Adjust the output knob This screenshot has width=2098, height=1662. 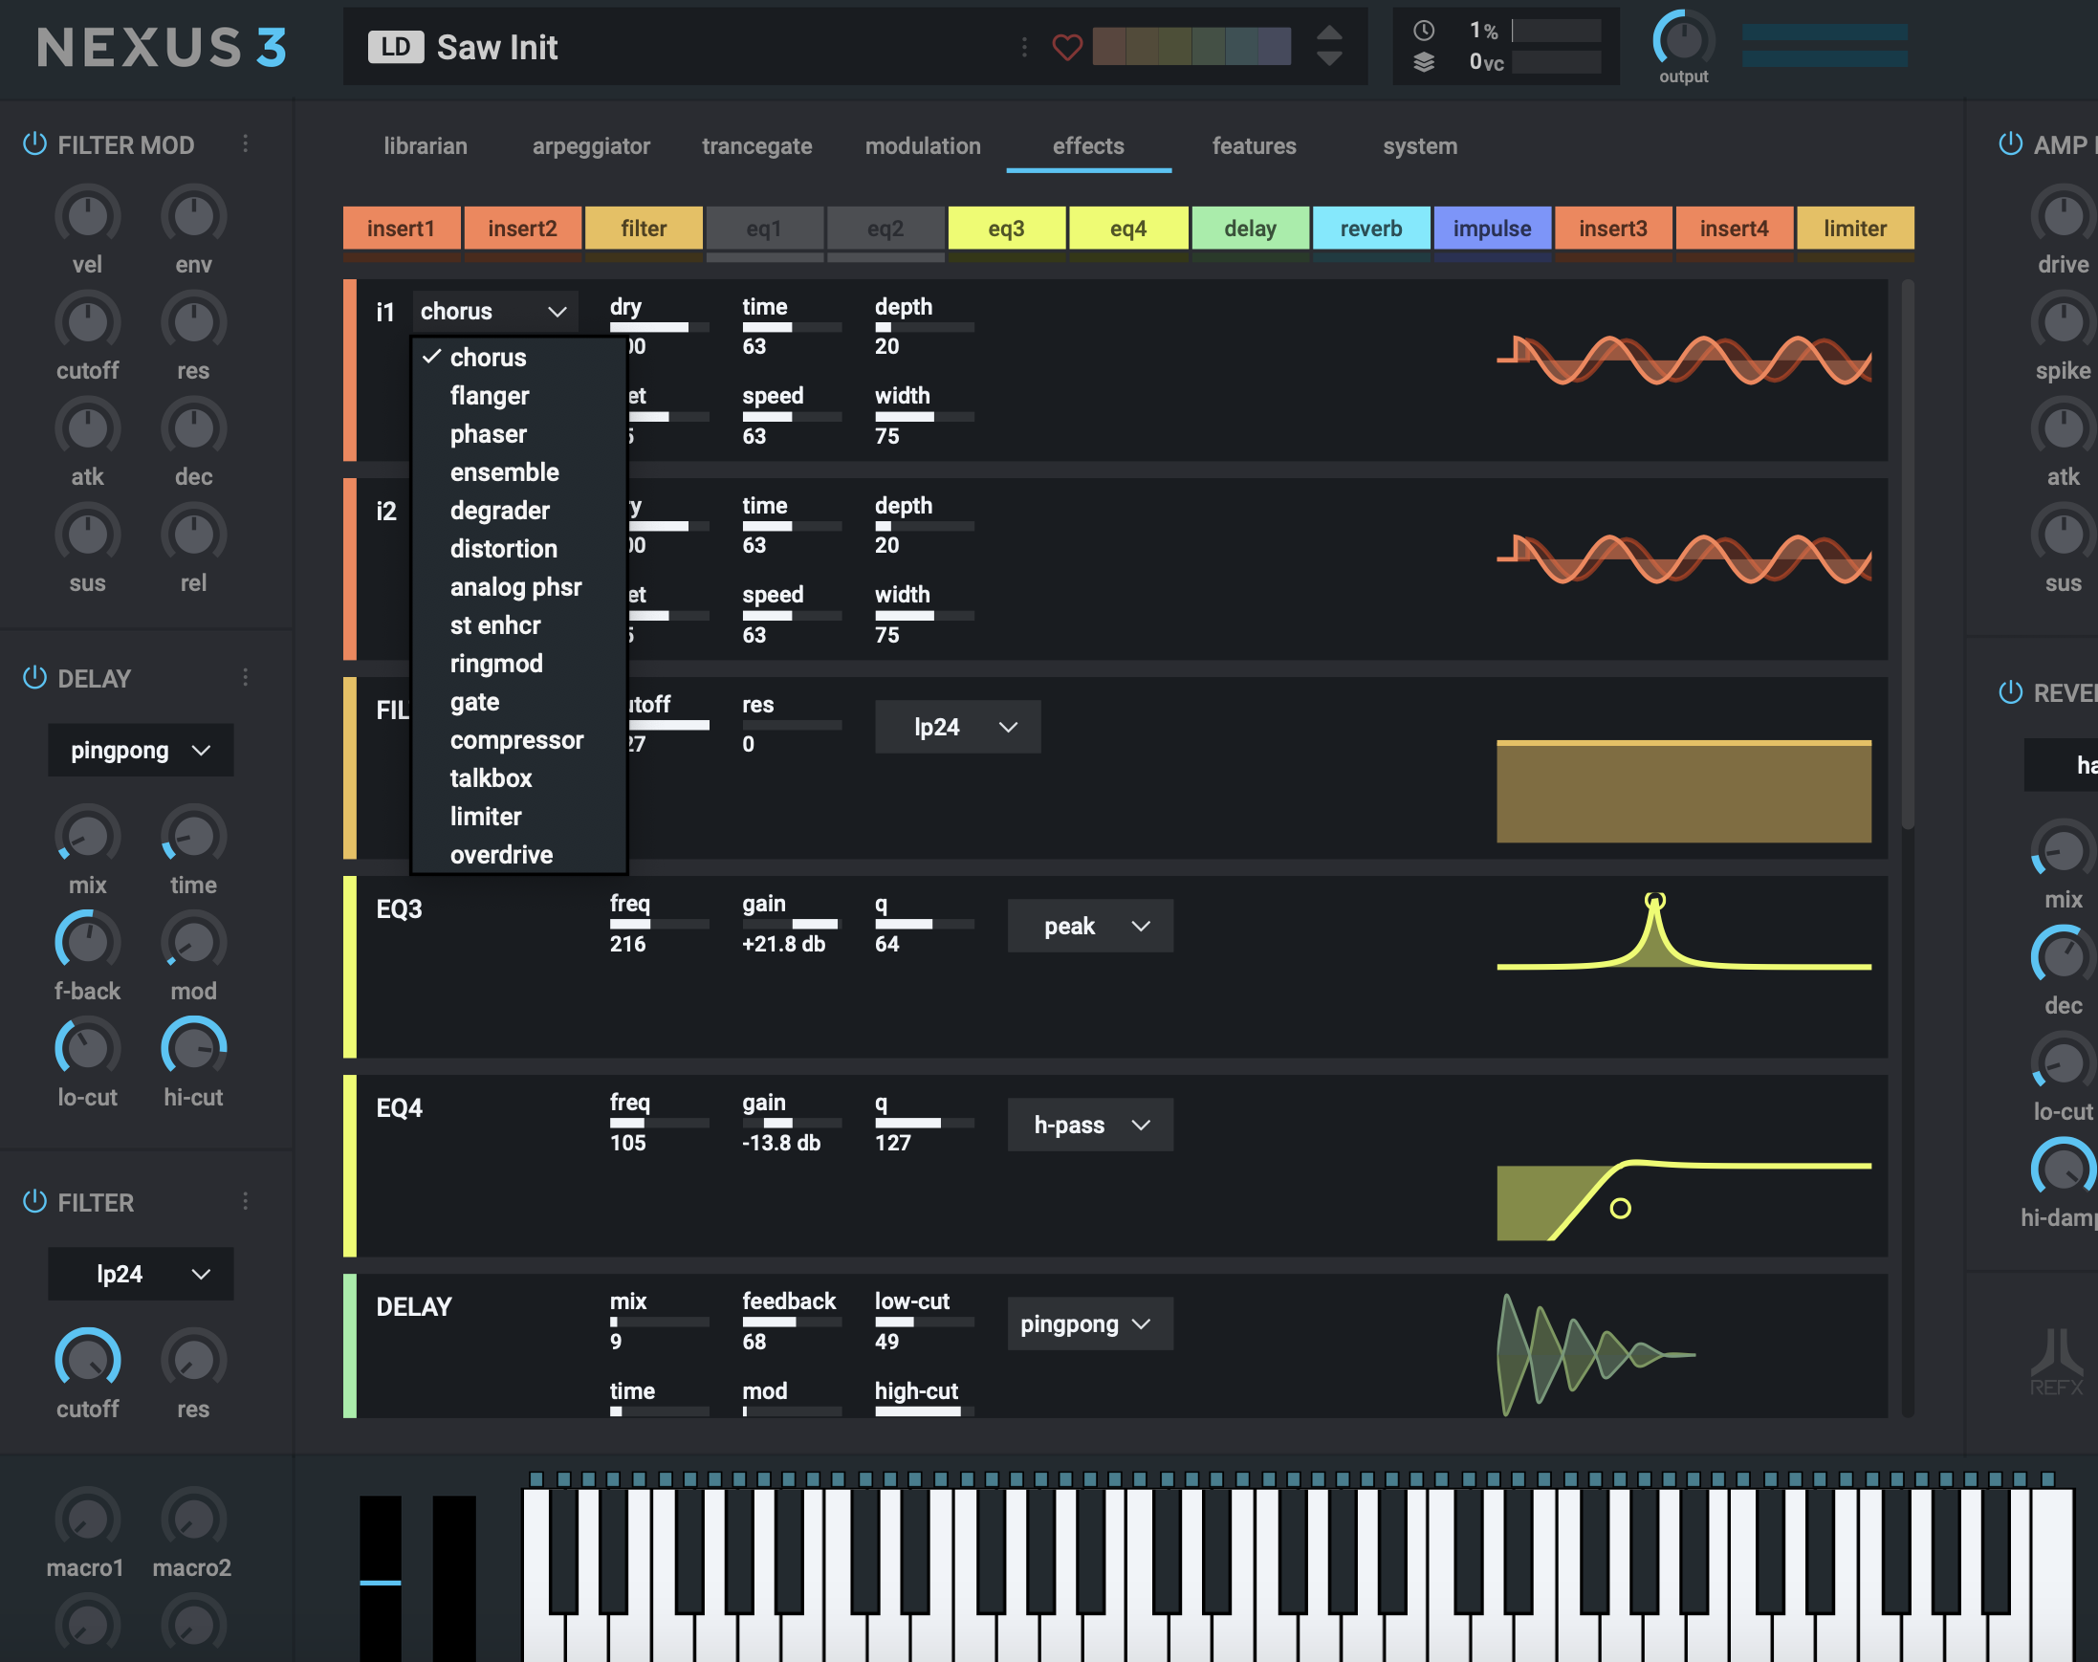[1683, 40]
